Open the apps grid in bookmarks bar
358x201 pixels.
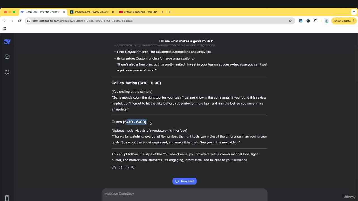pyautogui.click(x=4, y=28)
